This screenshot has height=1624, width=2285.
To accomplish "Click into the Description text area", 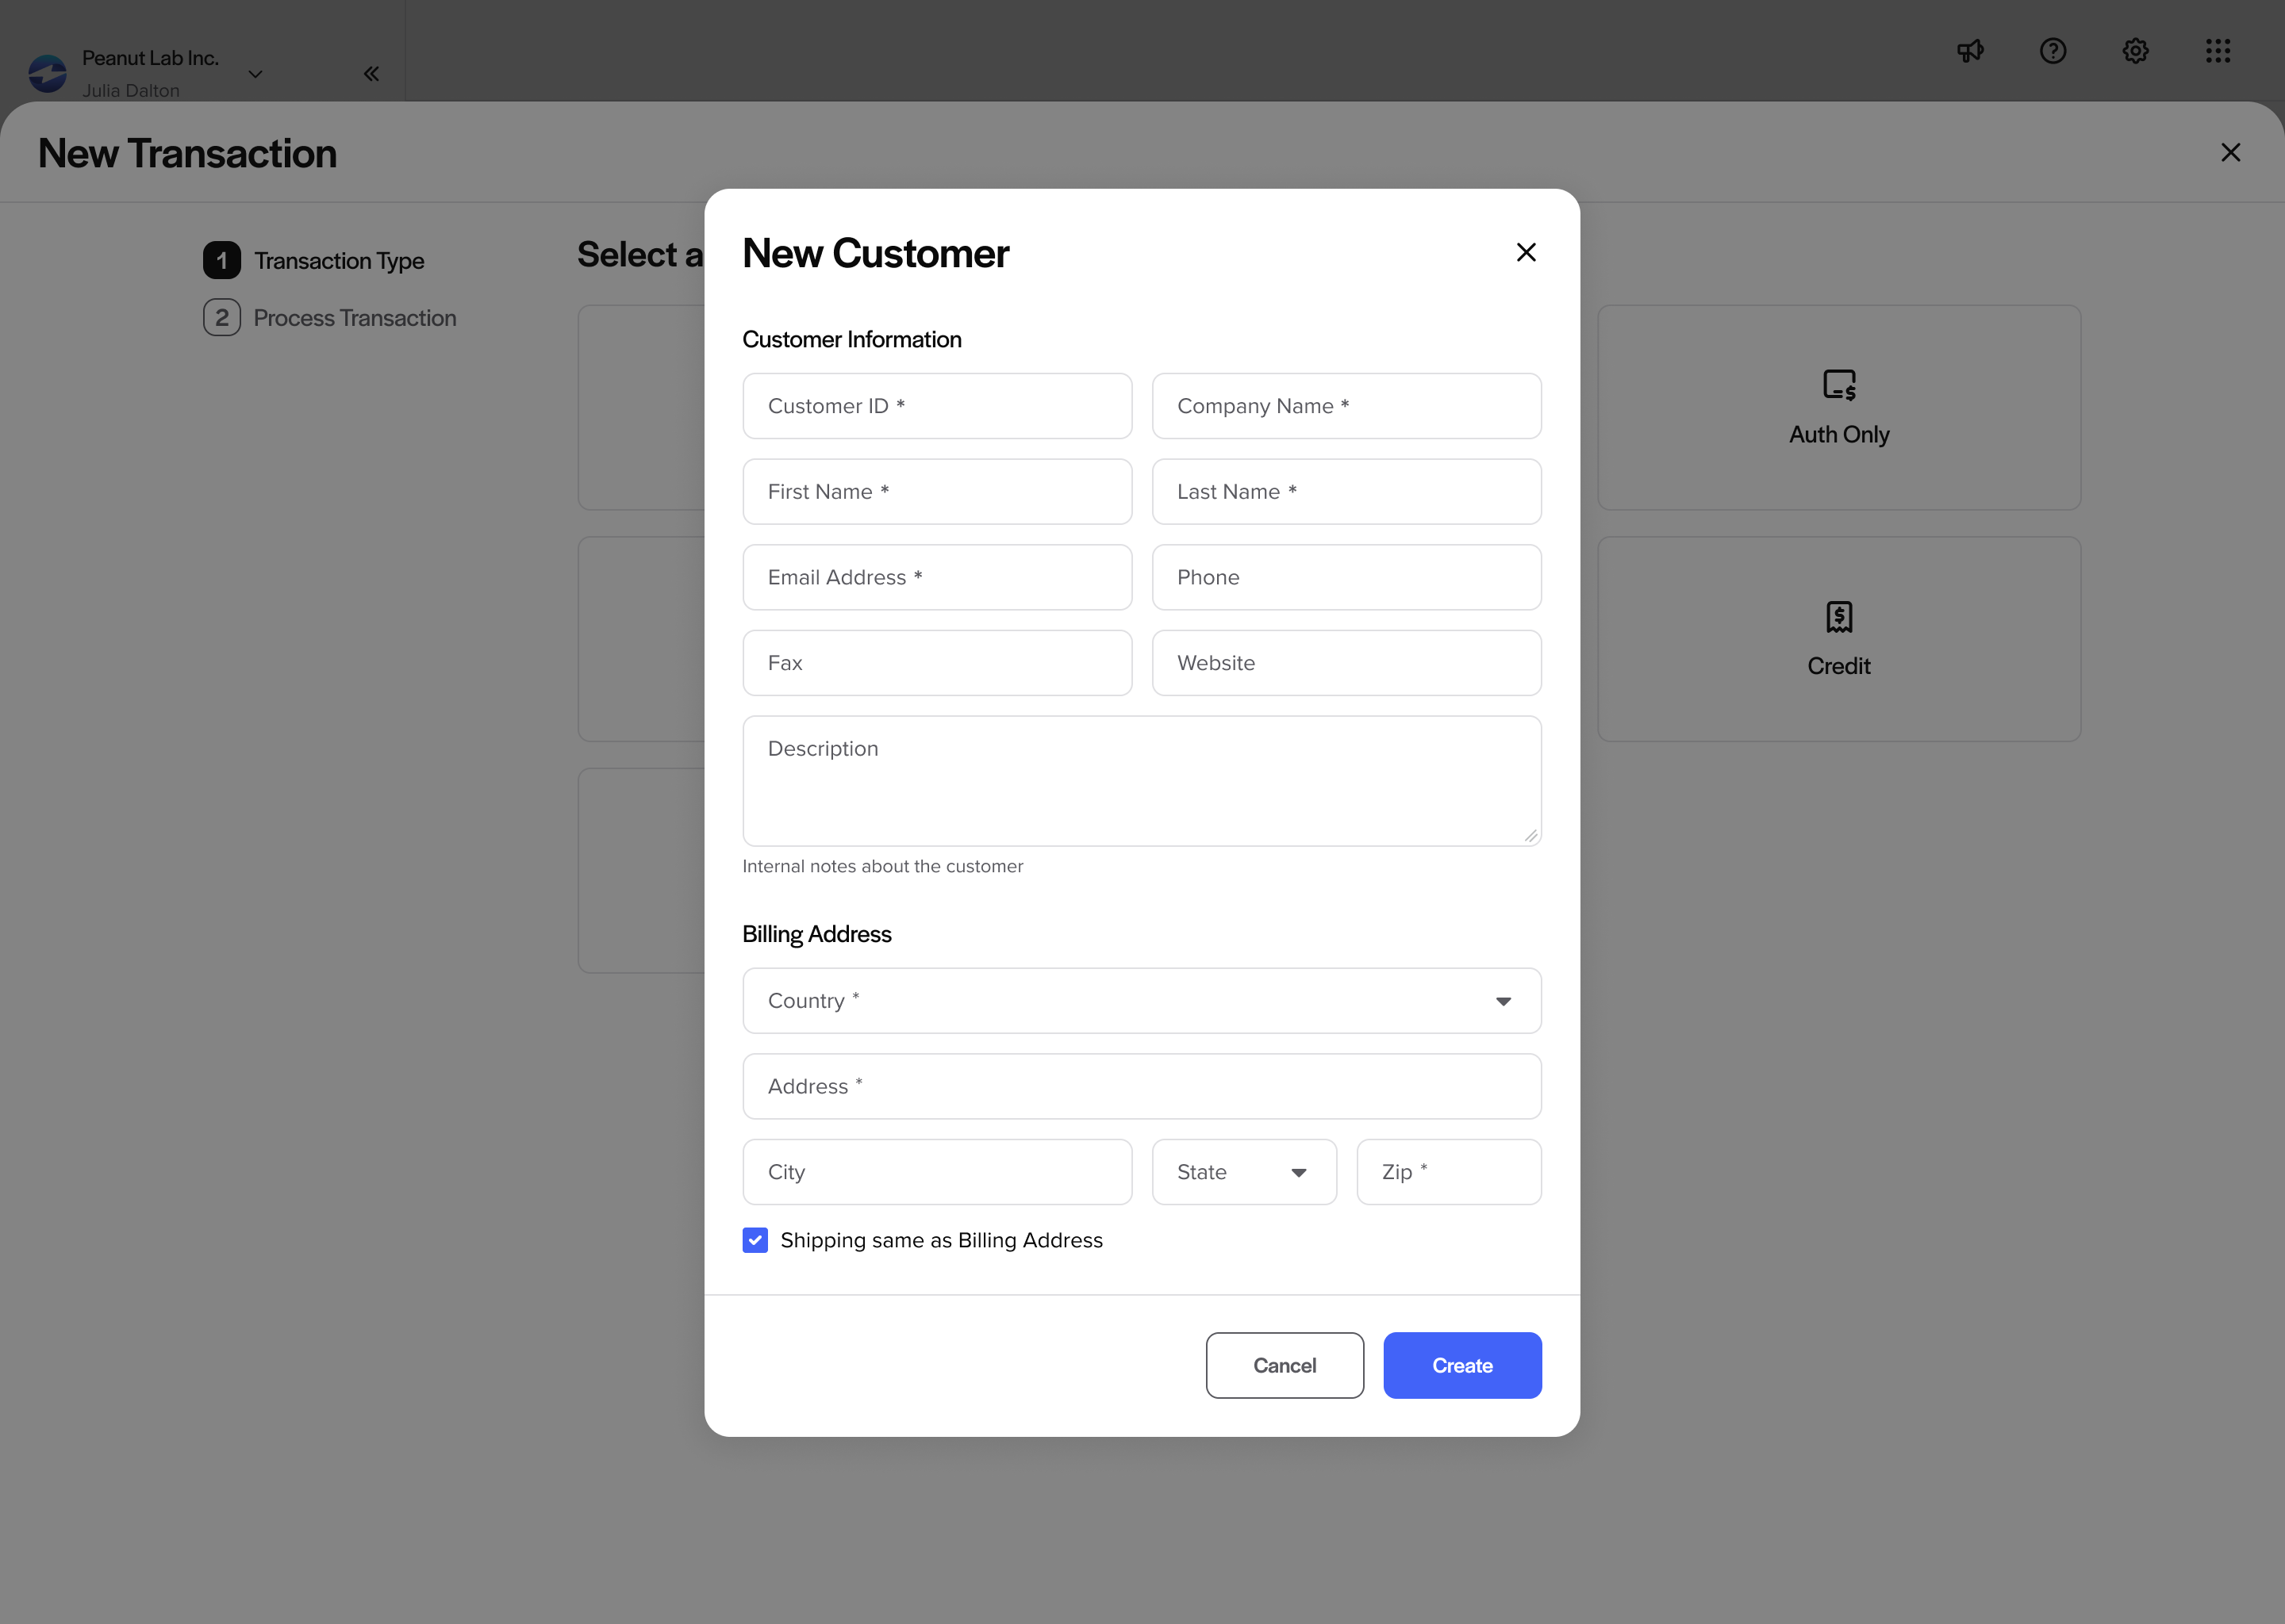I will [x=1142, y=781].
